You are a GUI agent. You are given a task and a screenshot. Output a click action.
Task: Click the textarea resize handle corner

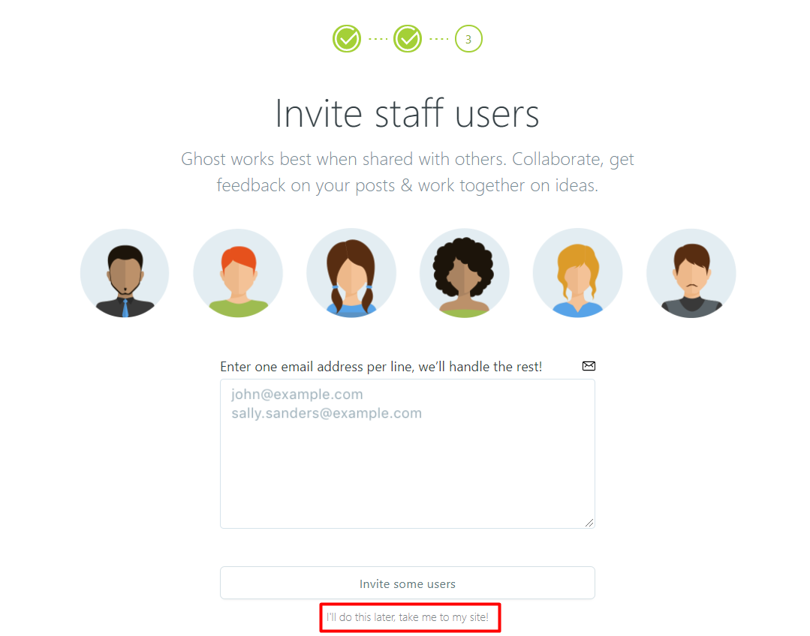589,523
